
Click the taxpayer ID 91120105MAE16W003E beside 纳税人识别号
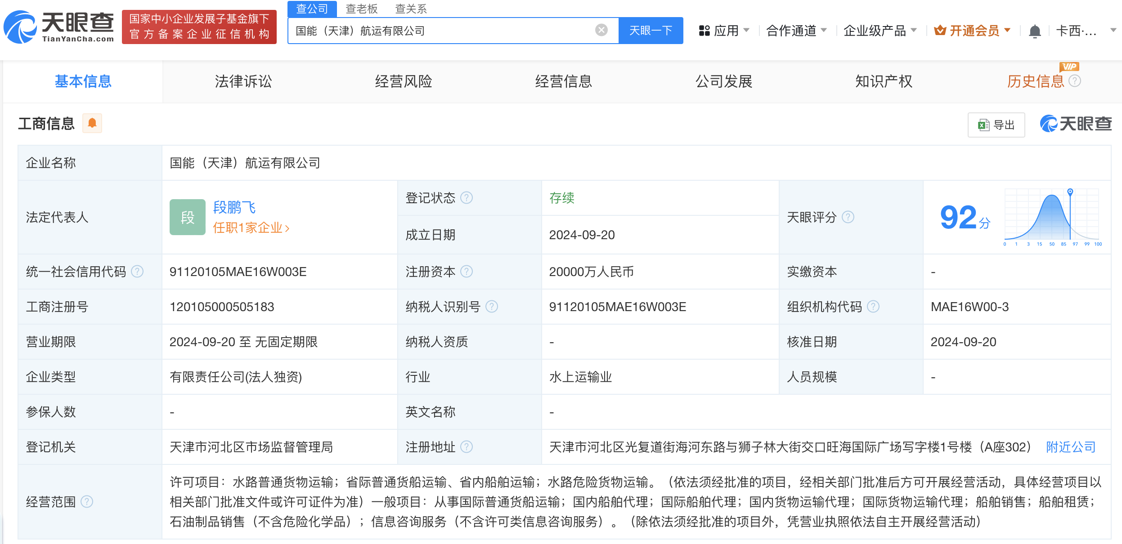point(618,307)
